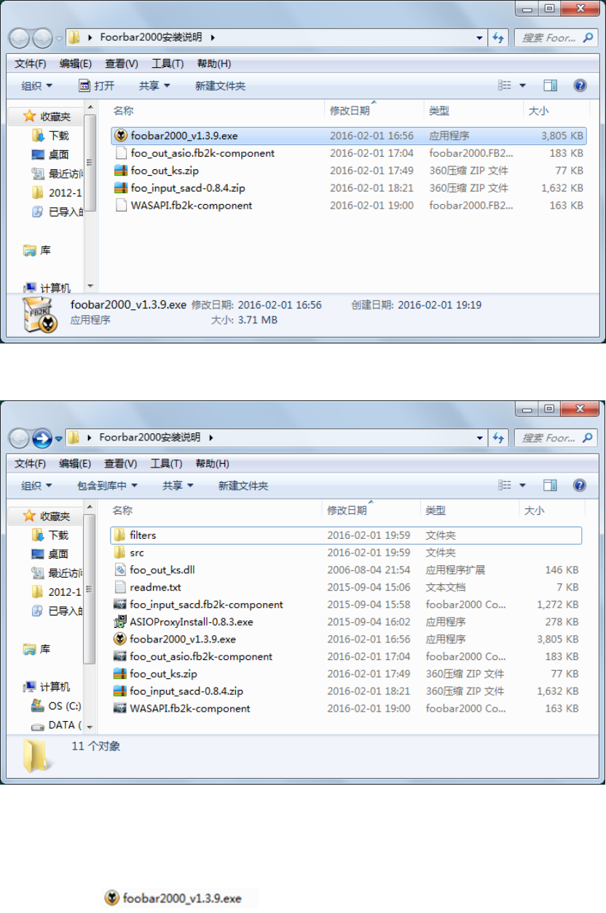Viewport: 606px width, 913px height.
Task: Open 计算机 in lower window sidebar
Action: (55, 687)
